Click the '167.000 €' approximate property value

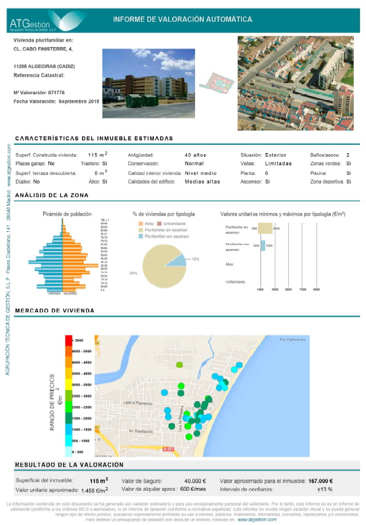321,481
